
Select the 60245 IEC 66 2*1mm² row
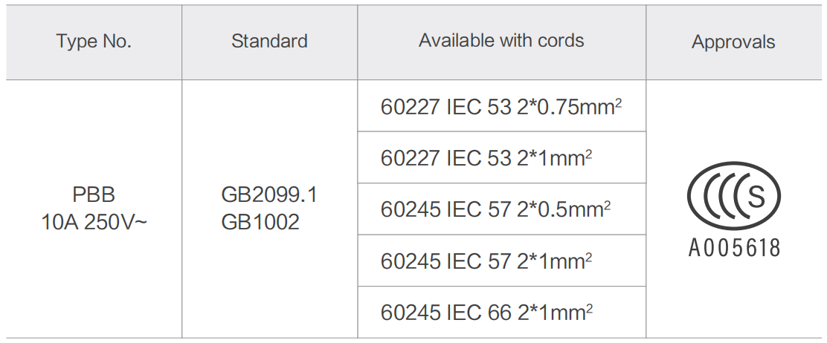point(501,313)
